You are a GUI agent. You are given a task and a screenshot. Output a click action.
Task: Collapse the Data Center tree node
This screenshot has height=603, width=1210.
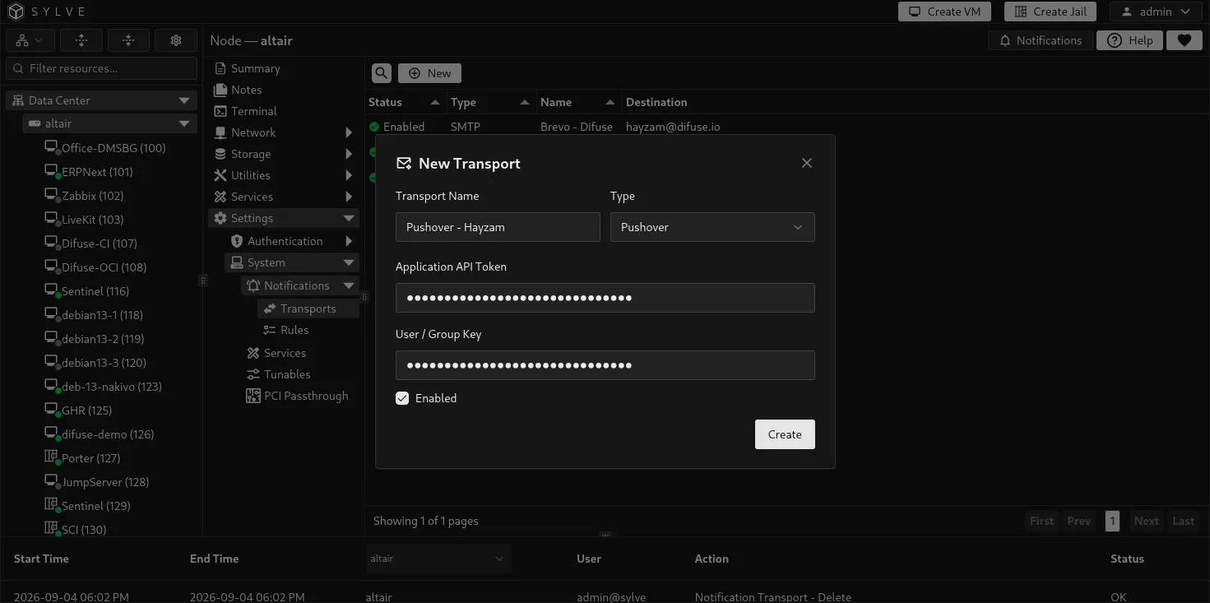(184, 100)
